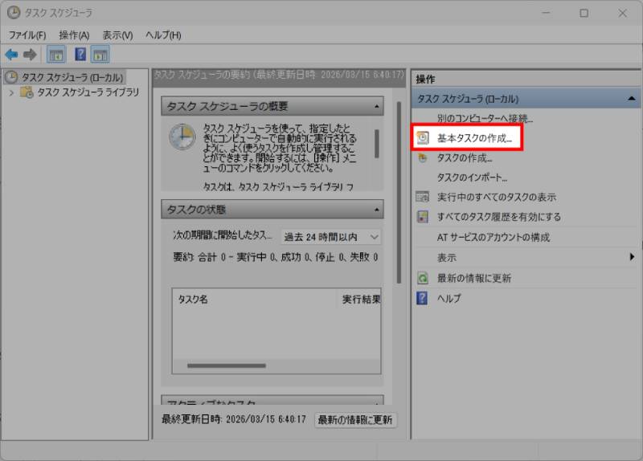Select タスク スケジューラ ライブラリ in the tree

(x=88, y=92)
